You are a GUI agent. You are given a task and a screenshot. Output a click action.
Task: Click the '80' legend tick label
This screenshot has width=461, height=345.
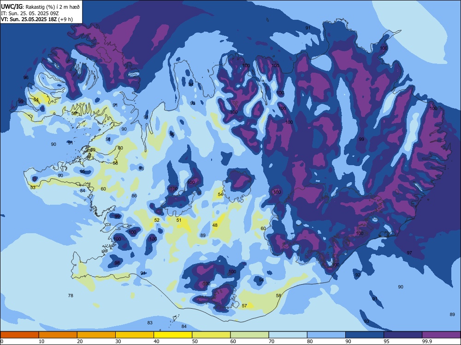pos(310,341)
